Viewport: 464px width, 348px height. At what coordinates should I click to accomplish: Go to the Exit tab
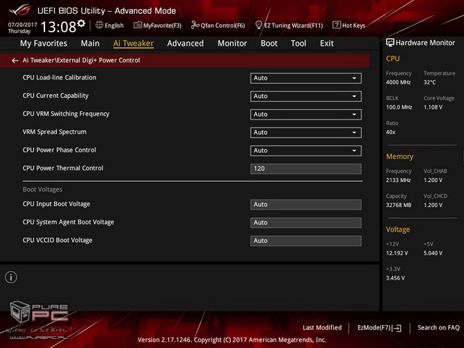pos(327,44)
